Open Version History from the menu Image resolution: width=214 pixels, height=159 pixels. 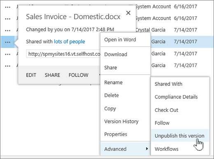126,121
